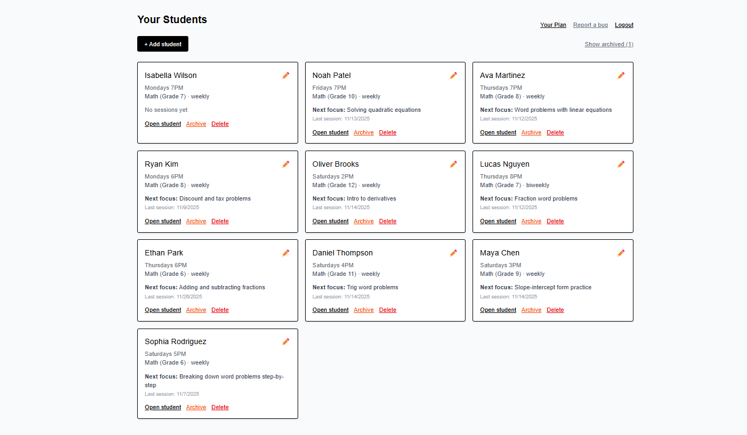Open Daniel Thompson's student profile

[x=330, y=310]
